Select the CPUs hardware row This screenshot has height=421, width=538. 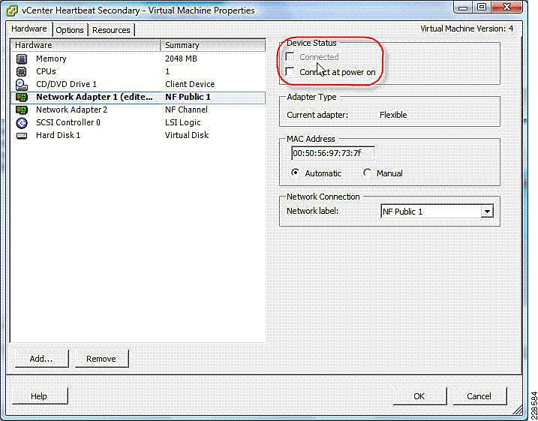[138, 72]
